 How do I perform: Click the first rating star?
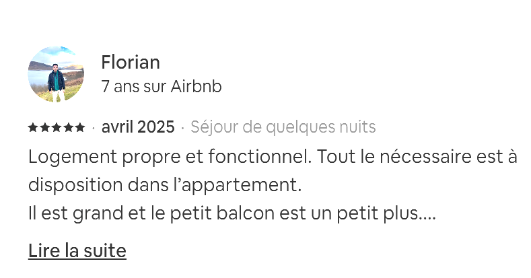33,127
